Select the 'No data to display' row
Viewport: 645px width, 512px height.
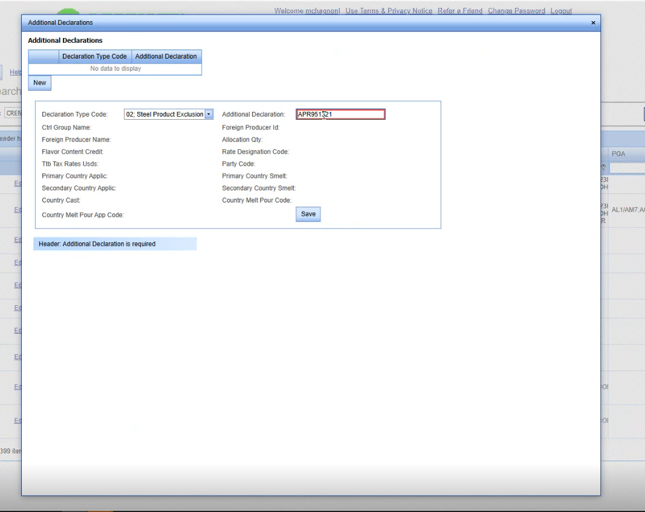coord(115,69)
